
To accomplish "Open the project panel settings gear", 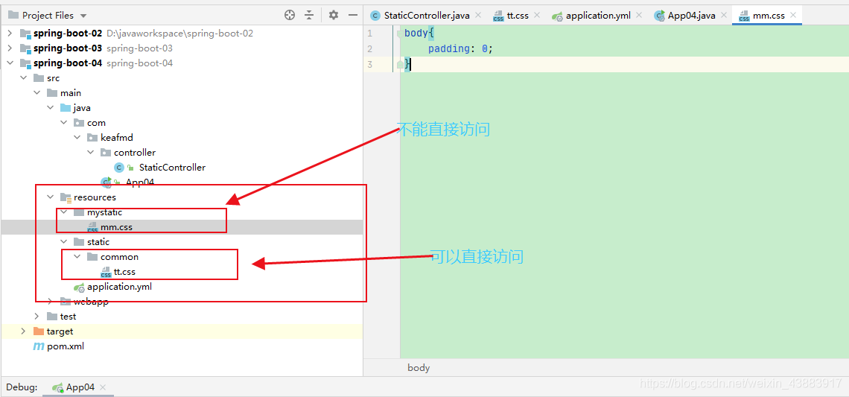I will point(334,15).
